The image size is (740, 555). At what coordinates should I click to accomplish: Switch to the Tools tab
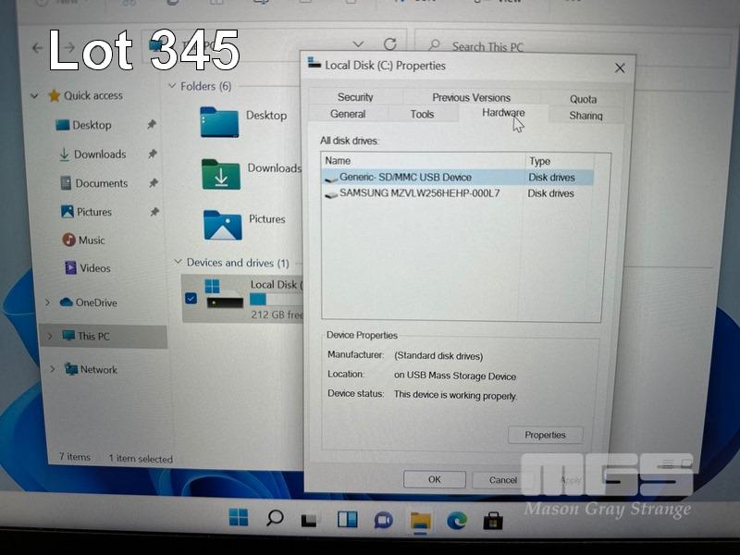coord(422,114)
